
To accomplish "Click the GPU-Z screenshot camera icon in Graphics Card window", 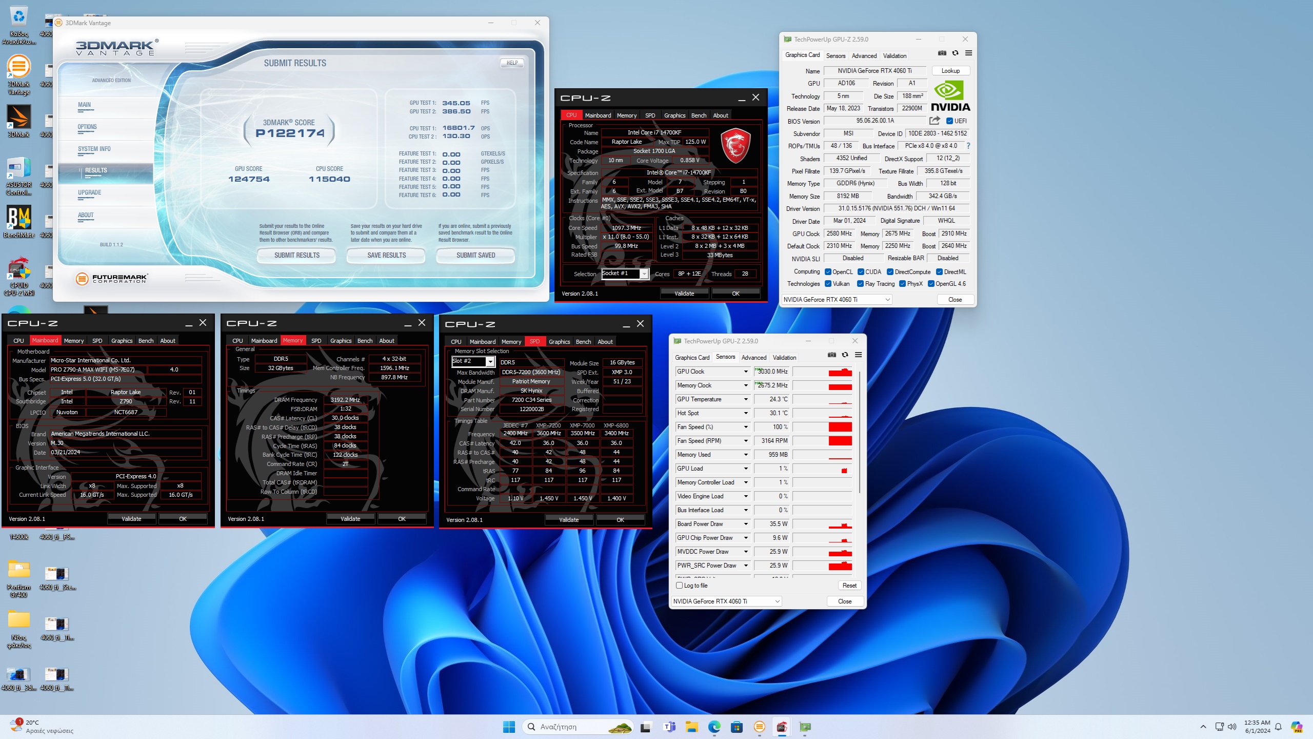I will (942, 53).
